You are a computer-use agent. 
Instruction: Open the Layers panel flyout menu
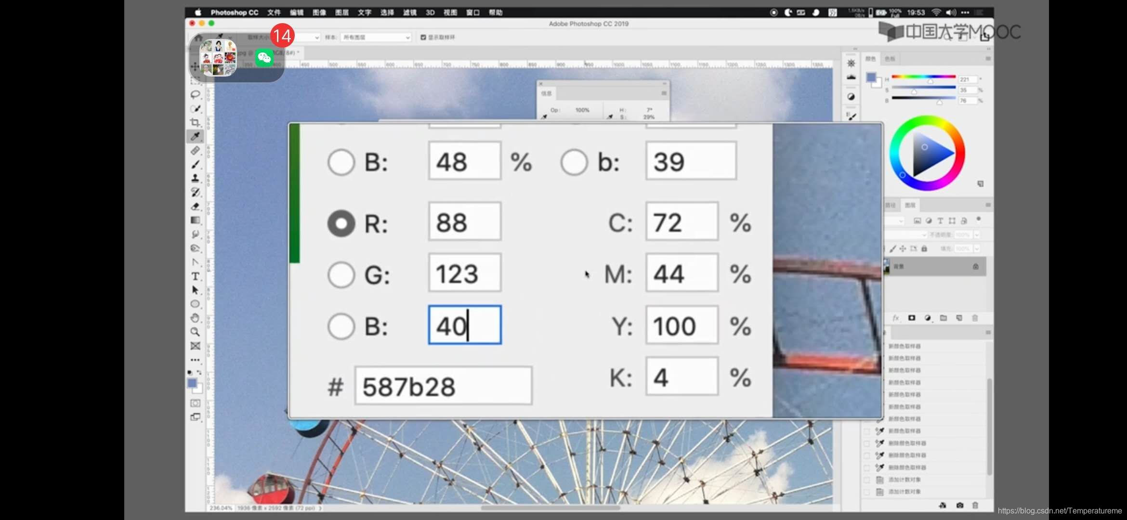(x=988, y=205)
